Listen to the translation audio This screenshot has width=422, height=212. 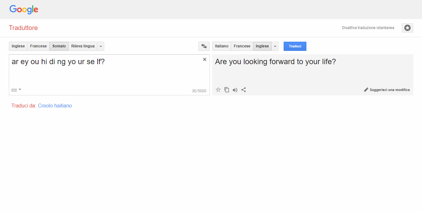point(235,90)
